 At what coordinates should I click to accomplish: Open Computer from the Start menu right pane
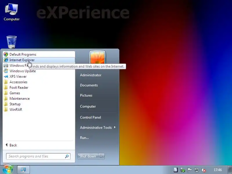pos(88,106)
